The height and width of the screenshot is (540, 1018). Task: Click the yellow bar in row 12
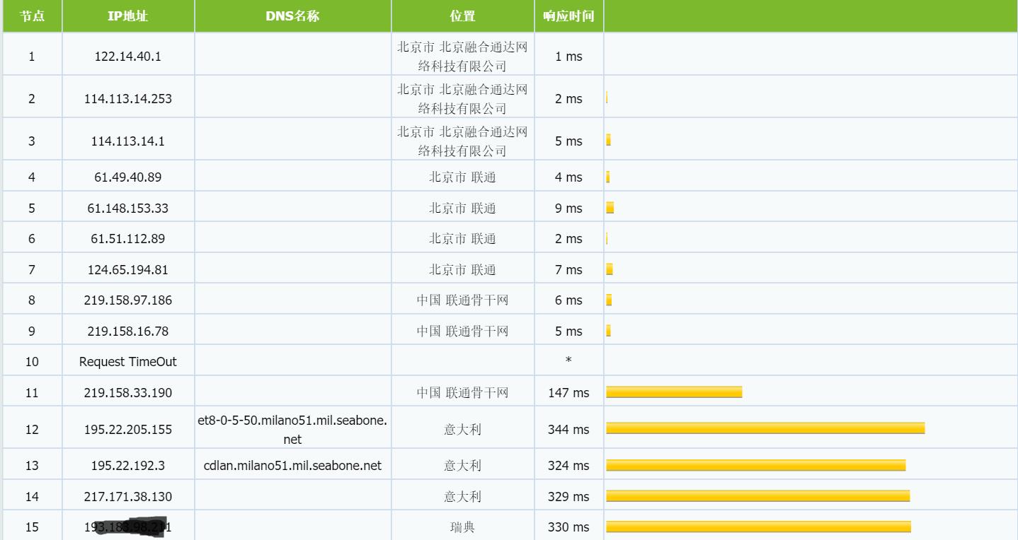[x=765, y=428]
